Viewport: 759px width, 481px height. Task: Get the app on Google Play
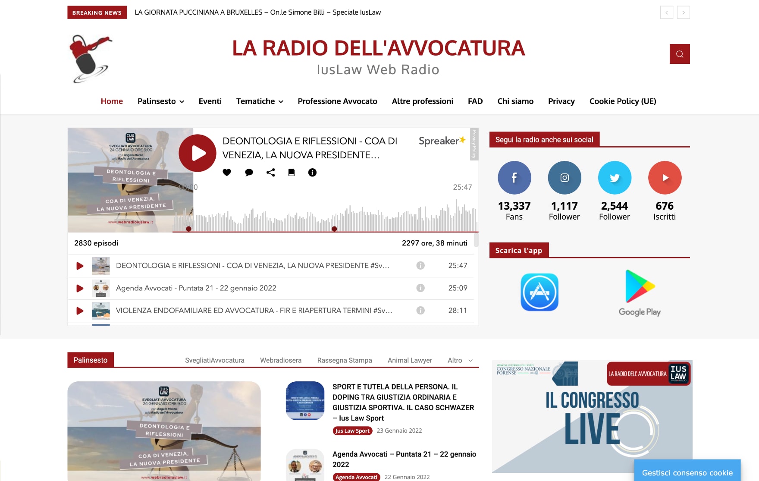pos(640,293)
